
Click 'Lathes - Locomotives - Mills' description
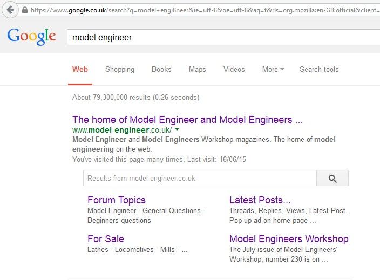(138, 249)
